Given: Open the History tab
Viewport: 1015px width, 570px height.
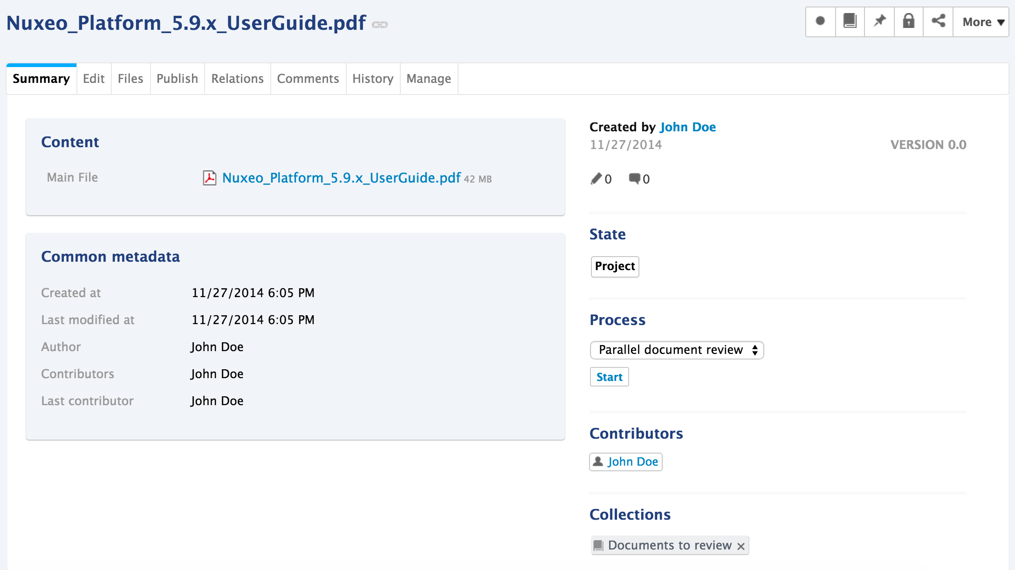Looking at the screenshot, I should click(x=373, y=79).
